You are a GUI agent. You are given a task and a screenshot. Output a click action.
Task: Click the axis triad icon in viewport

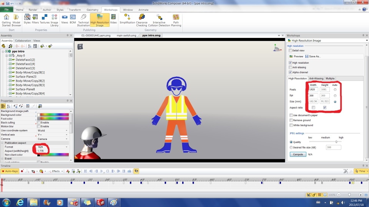[277, 48]
